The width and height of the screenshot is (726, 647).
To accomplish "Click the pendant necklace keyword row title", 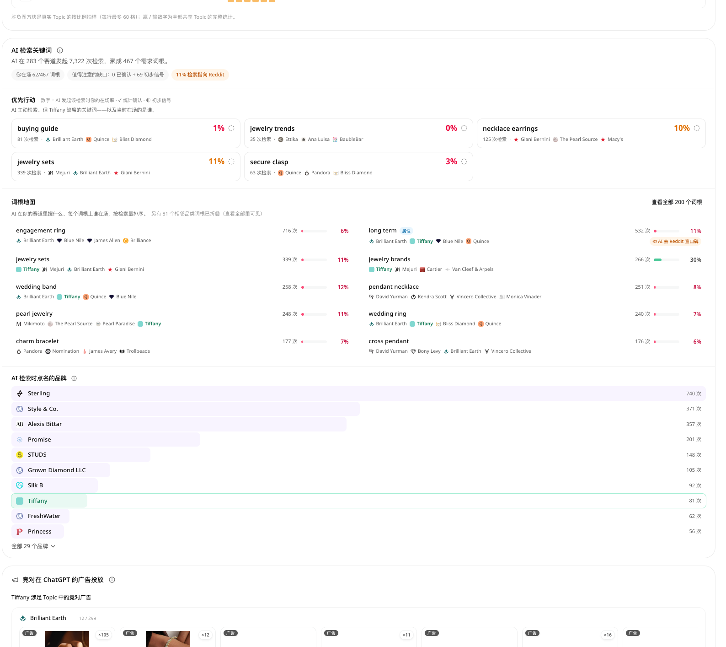I will (x=394, y=287).
